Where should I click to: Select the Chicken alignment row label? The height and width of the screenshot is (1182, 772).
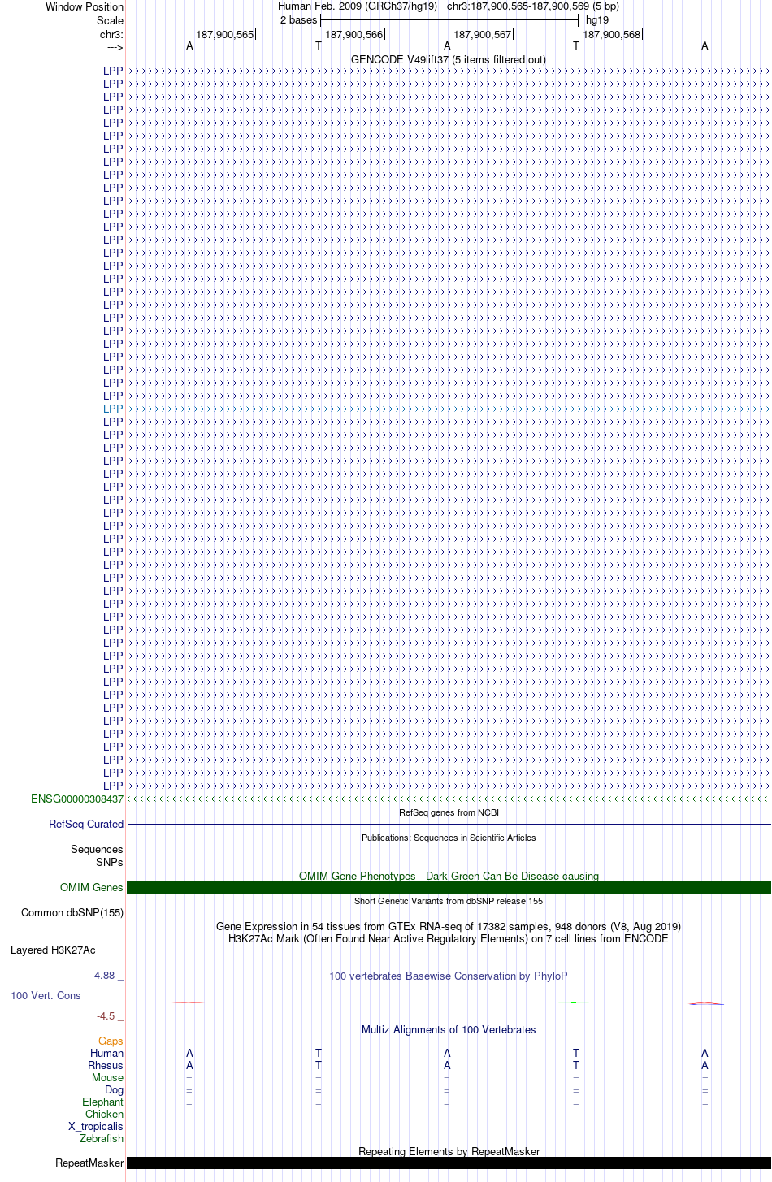[x=105, y=1114]
